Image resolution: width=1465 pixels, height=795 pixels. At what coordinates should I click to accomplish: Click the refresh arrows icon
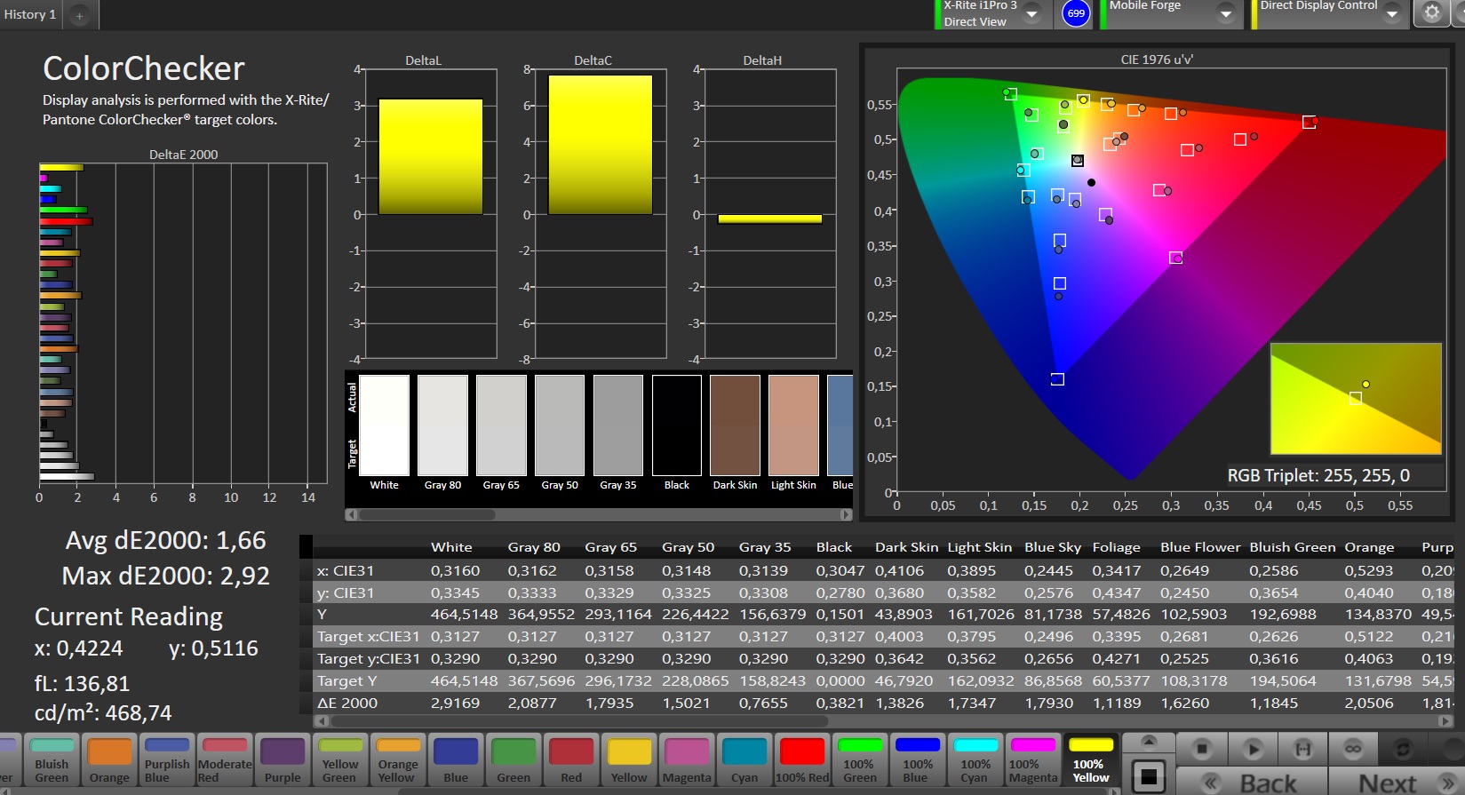(1403, 749)
